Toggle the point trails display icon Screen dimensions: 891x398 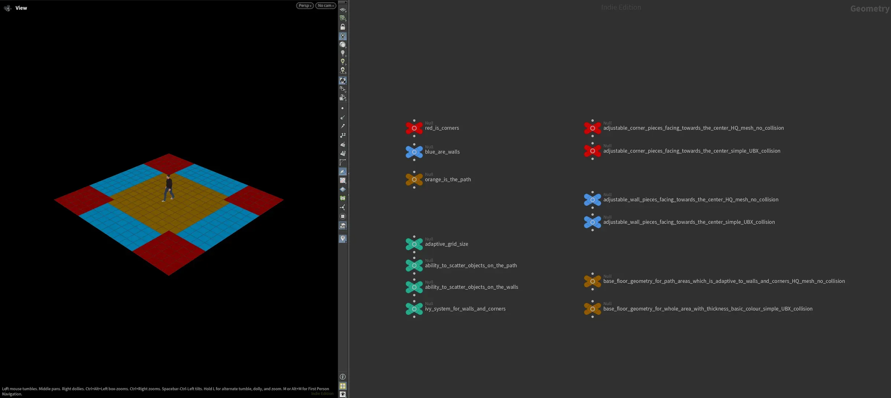tap(343, 126)
